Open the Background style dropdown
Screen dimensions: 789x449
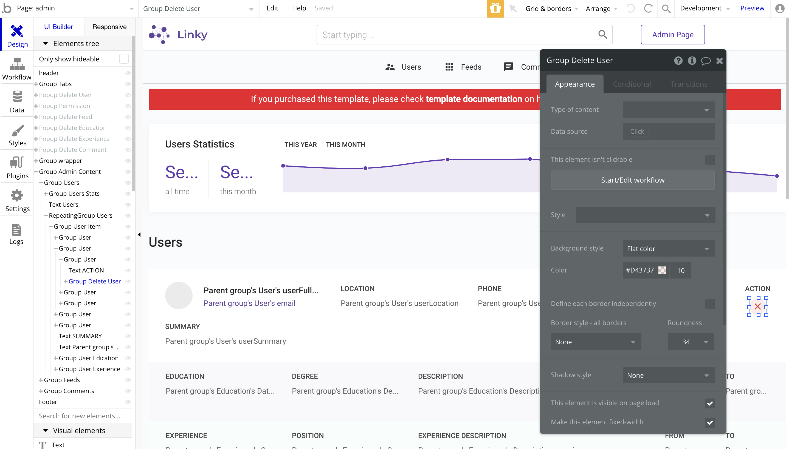668,249
